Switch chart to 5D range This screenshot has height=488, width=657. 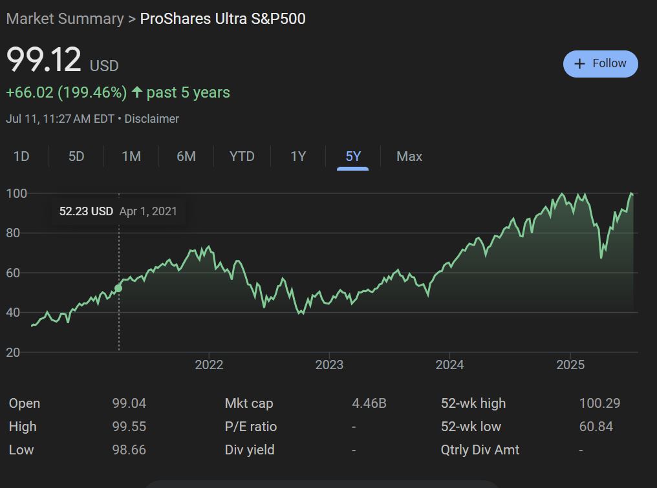pos(76,156)
